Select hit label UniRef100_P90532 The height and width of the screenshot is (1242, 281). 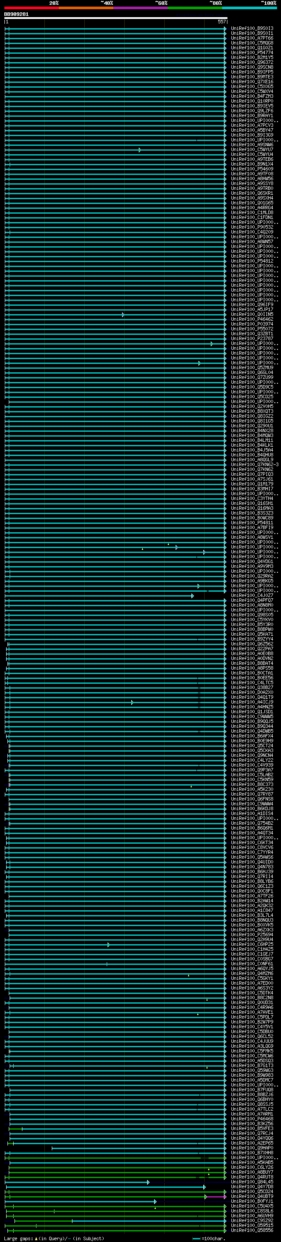(252, 227)
